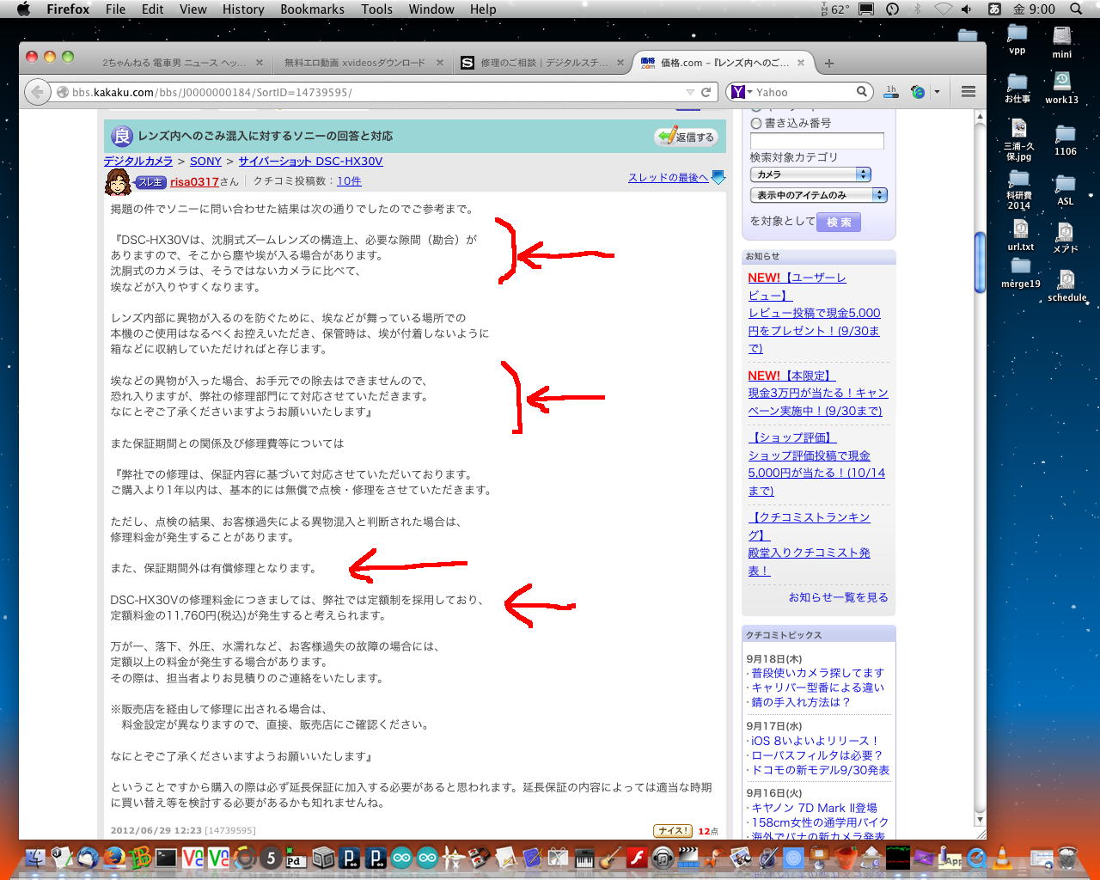Launch iTunes from the Dock

pos(663,858)
